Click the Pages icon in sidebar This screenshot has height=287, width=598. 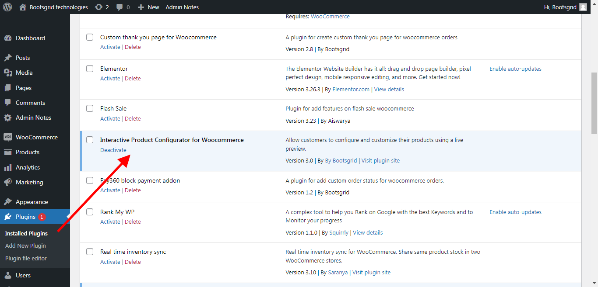point(8,88)
